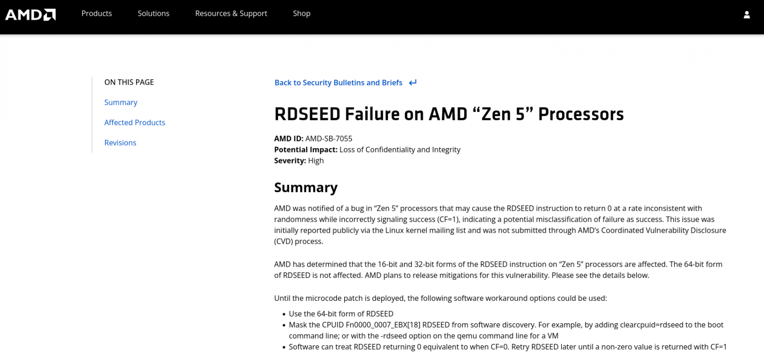This screenshot has height=360, width=764.
Task: Click the RDSEED Failure page title
Action: (449, 114)
